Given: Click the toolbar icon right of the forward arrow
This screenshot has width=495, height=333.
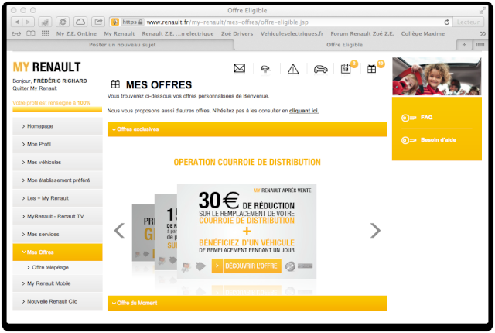Looking at the screenshot, I should [45, 22].
